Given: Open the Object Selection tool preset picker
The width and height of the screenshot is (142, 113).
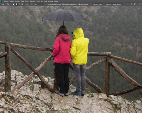Looking at the screenshot, I should click(x=9, y=4).
